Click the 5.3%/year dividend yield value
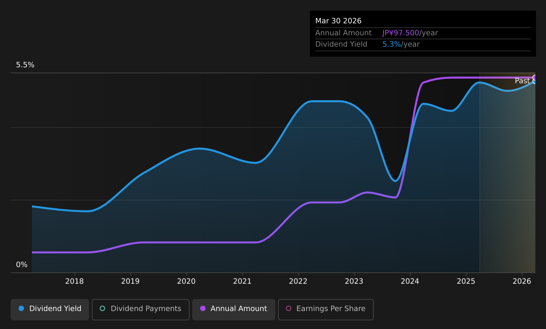Viewport: 546px width, 329px height. pyautogui.click(x=391, y=44)
